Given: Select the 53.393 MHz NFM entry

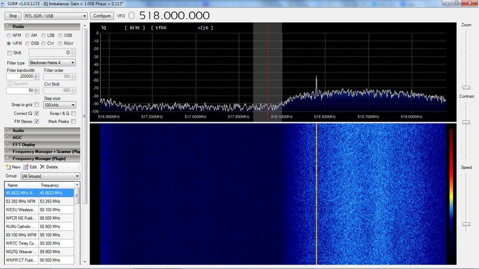Looking at the screenshot, I should tap(39, 201).
